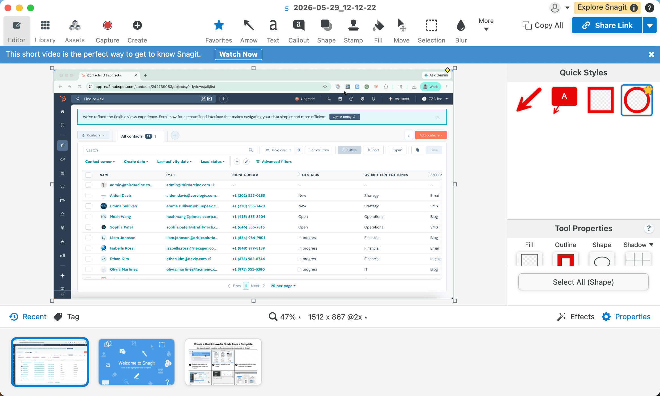Start a new Capture

click(107, 31)
